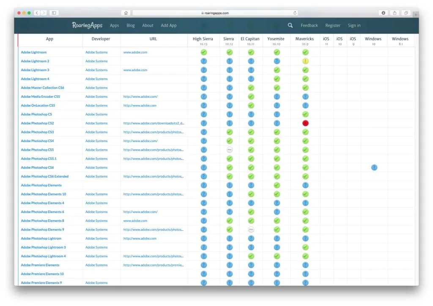Open the Feedback link
This screenshot has width=433, height=306.
(x=309, y=25)
